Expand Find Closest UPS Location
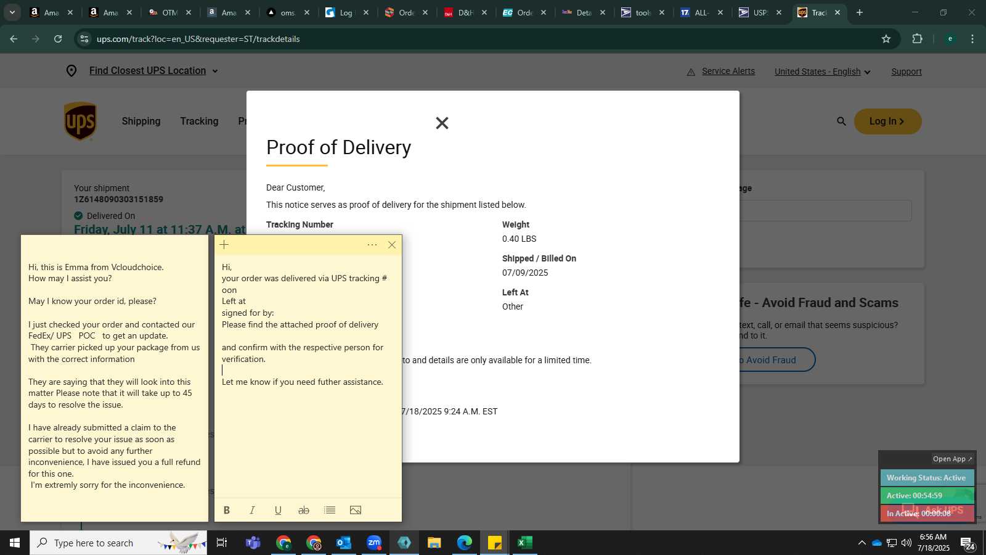 click(x=153, y=71)
